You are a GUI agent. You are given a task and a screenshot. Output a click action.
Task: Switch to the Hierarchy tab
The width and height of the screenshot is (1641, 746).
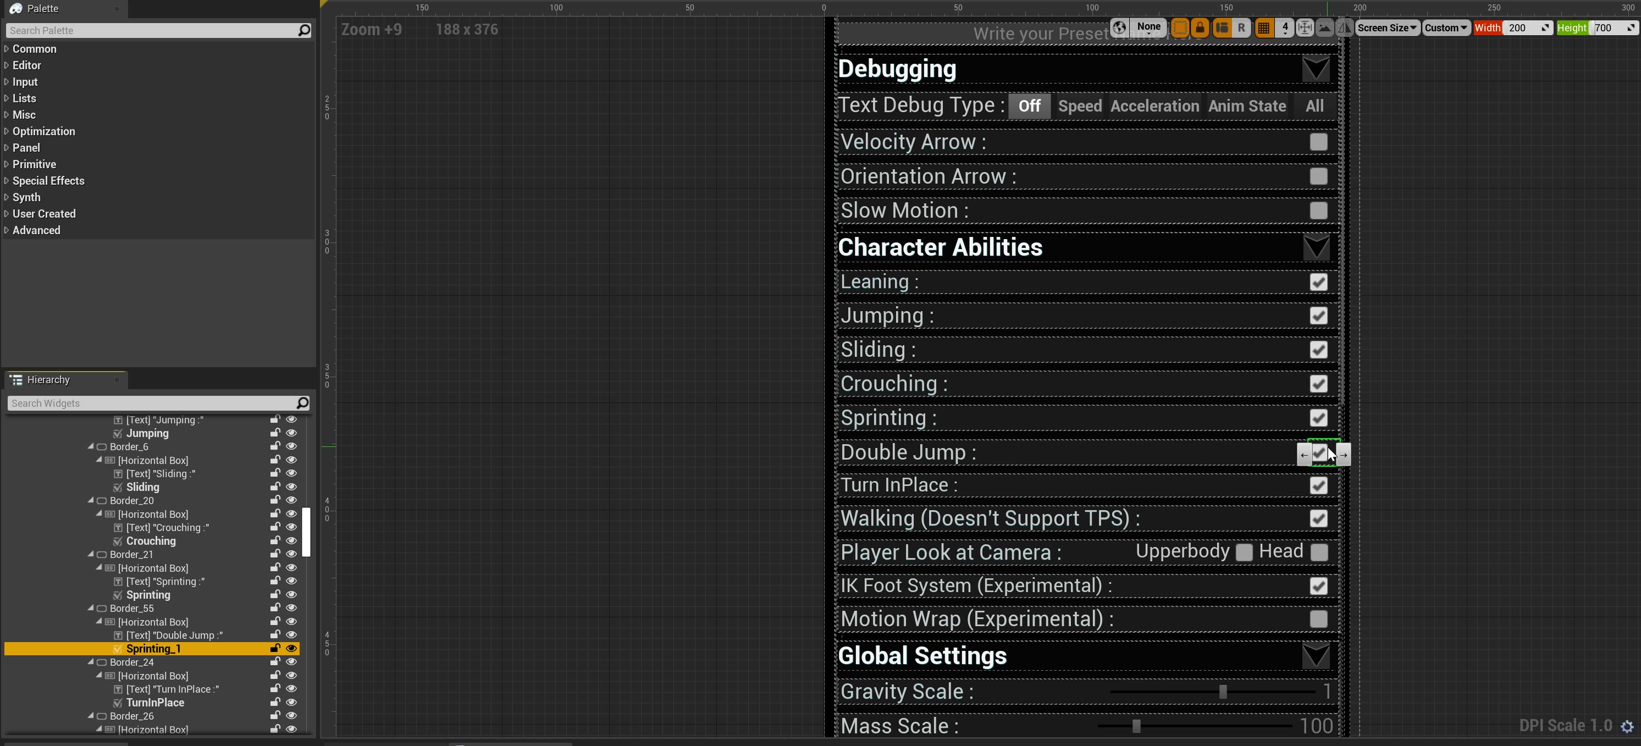tap(48, 380)
